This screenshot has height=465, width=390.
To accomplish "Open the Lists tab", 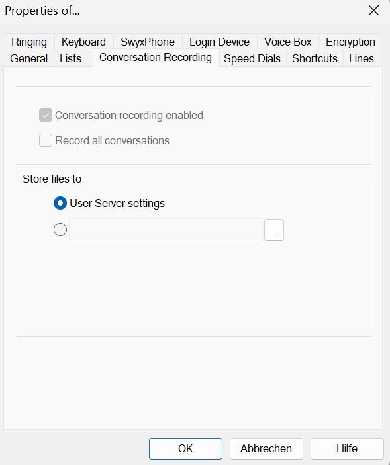I will point(70,58).
